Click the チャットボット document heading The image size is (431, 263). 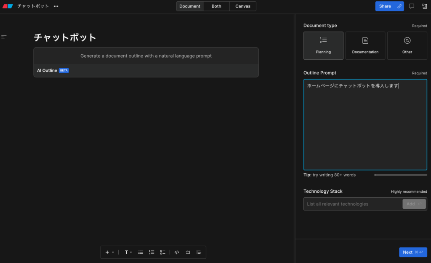(65, 37)
